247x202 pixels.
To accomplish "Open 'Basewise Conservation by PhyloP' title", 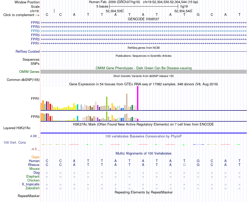I will pyautogui.click(x=144, y=136).
